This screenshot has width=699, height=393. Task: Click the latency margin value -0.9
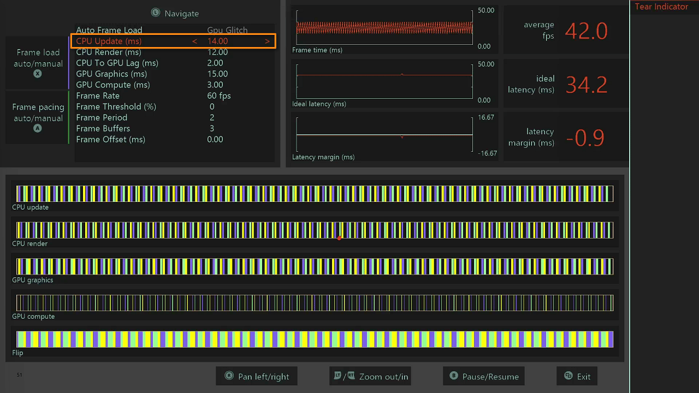pyautogui.click(x=585, y=138)
